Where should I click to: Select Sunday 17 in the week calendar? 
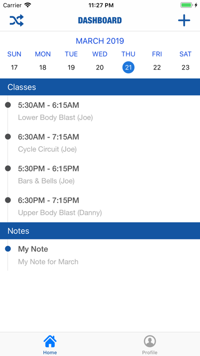[14, 68]
